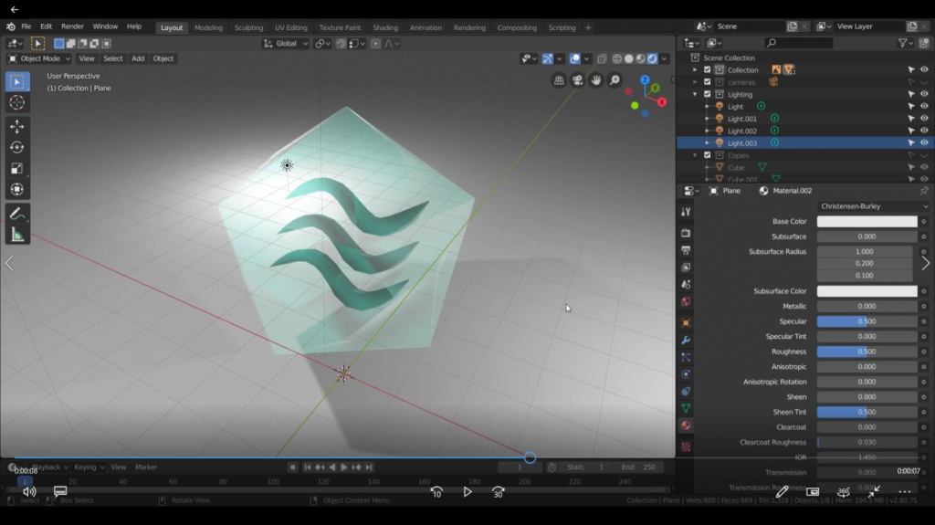This screenshot has height=525, width=935.
Task: Click the video player play button
Action: pos(467,492)
